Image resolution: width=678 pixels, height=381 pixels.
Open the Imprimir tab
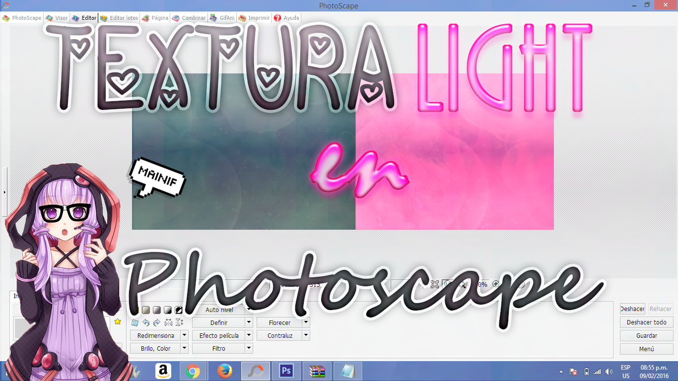click(254, 18)
